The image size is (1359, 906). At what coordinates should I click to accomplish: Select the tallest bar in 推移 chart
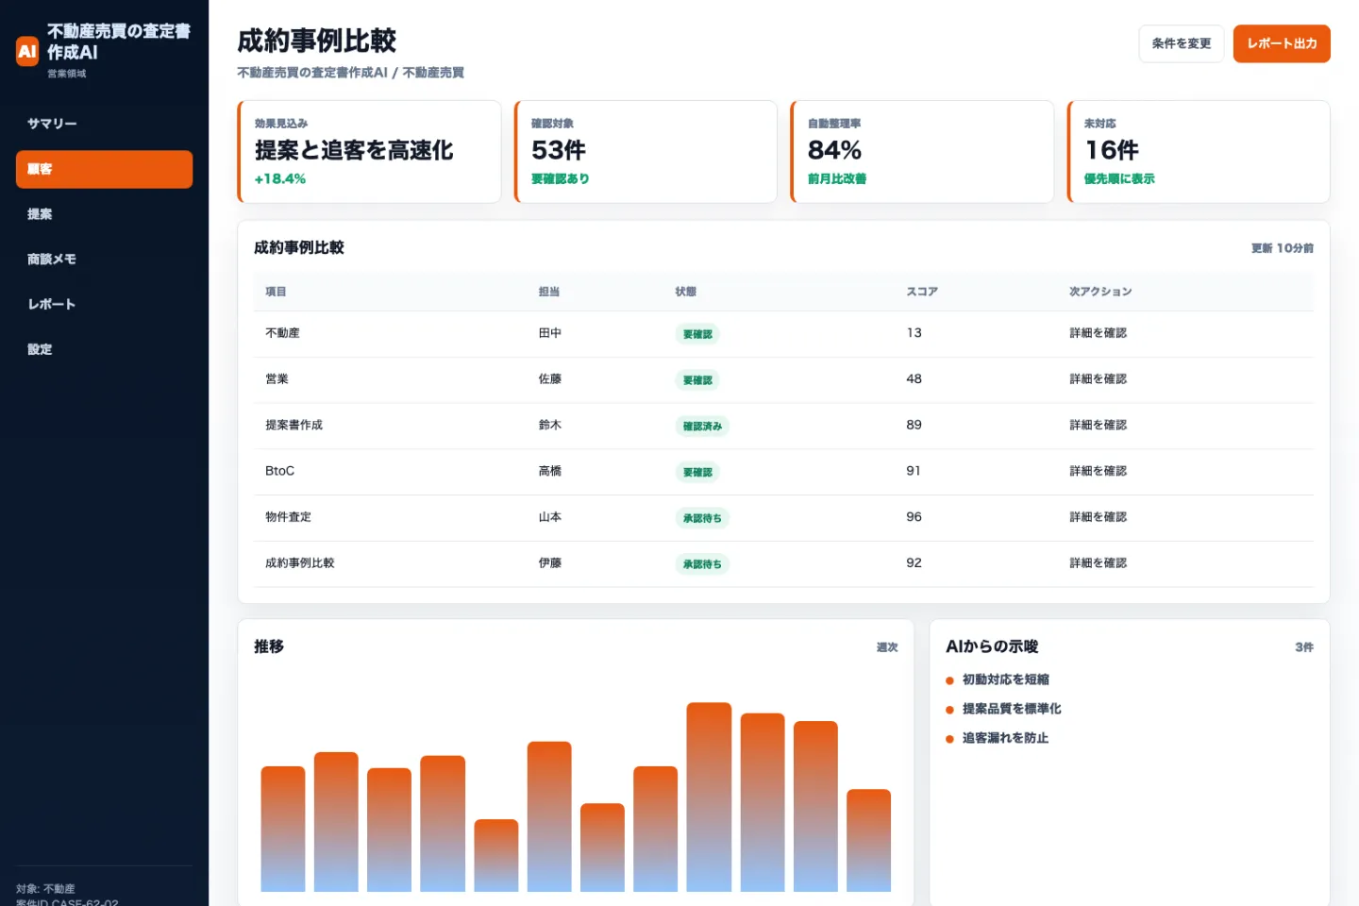pyautogui.click(x=709, y=797)
